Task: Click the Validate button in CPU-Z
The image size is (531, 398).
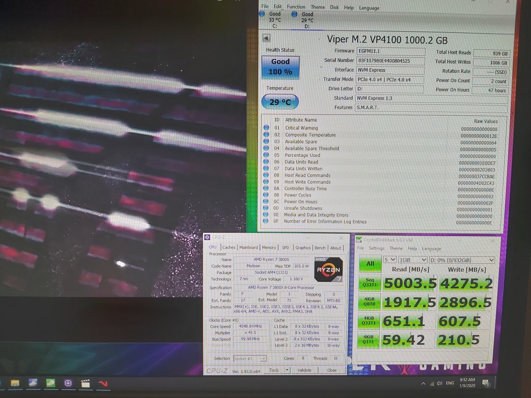Action: [304, 370]
